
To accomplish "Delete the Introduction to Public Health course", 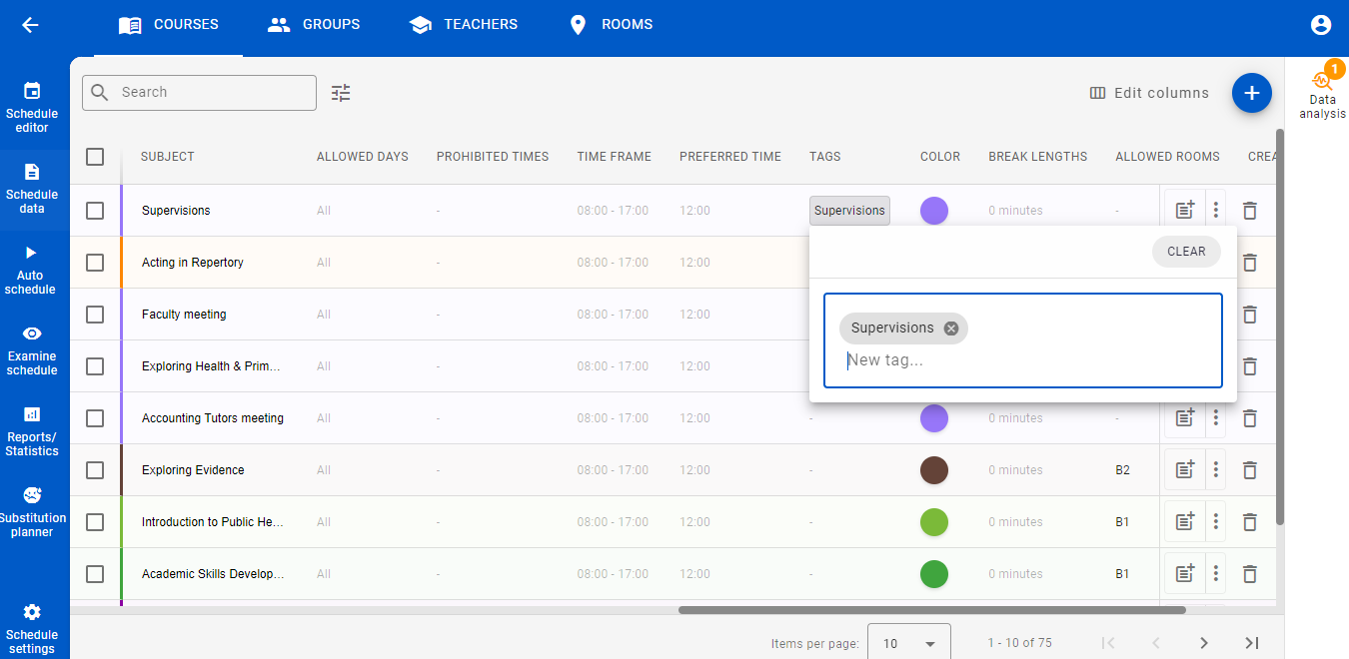I will point(1249,522).
